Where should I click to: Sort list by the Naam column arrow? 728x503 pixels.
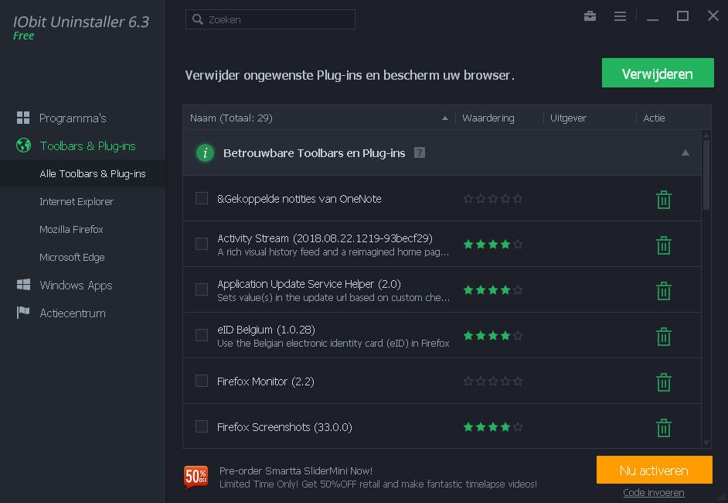[445, 118]
